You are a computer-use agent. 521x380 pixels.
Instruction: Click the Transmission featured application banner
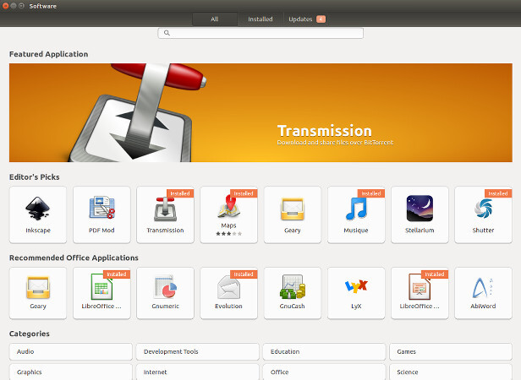tap(260, 113)
